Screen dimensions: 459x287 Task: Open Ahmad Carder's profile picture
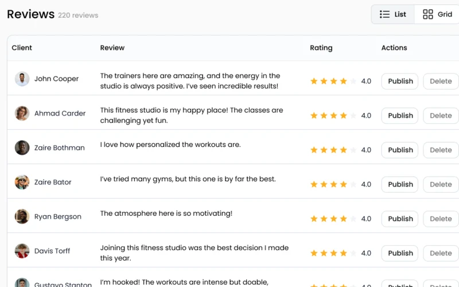(22, 113)
